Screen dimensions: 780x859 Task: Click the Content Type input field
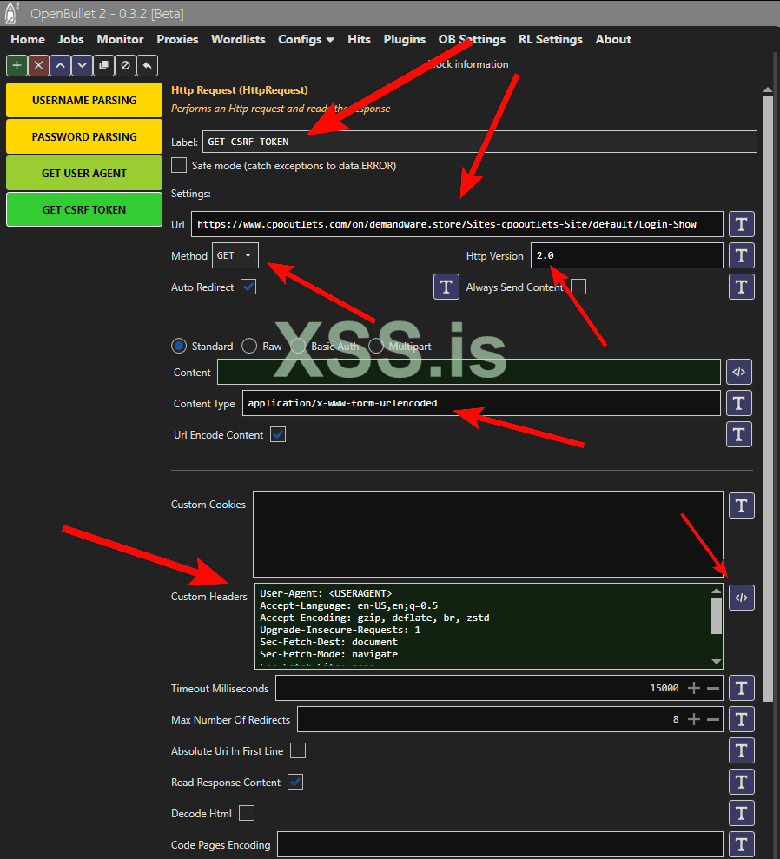tap(481, 403)
